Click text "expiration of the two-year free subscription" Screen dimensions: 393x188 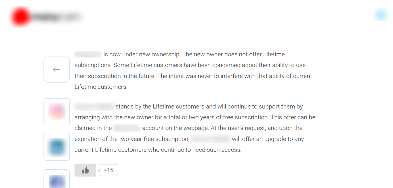[x=132, y=139]
